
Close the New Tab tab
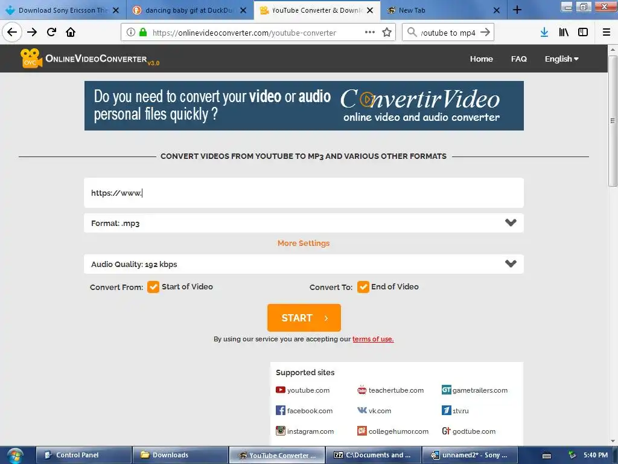pyautogui.click(x=497, y=10)
